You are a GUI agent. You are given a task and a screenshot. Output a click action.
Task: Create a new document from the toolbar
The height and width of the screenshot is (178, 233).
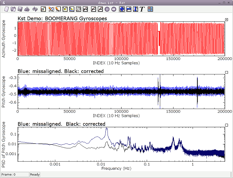[6, 9]
